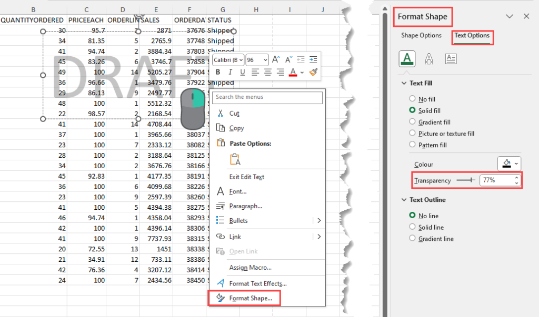The image size is (539, 317).
Task: Click the Font letter A icon
Action: click(x=221, y=191)
